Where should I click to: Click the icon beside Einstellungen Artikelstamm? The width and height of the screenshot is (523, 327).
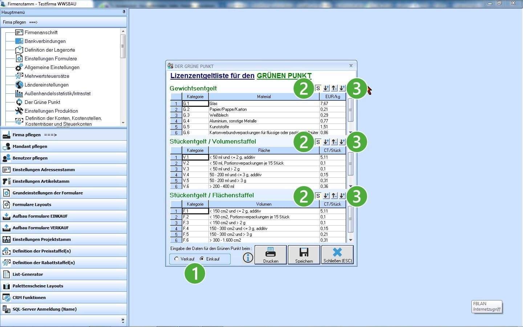(x=7, y=181)
